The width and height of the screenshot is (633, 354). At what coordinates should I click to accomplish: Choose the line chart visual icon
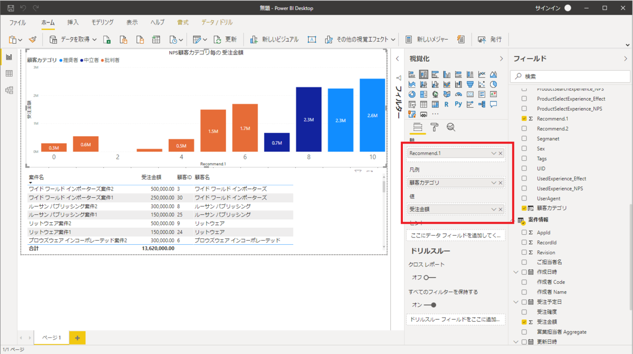click(x=482, y=74)
